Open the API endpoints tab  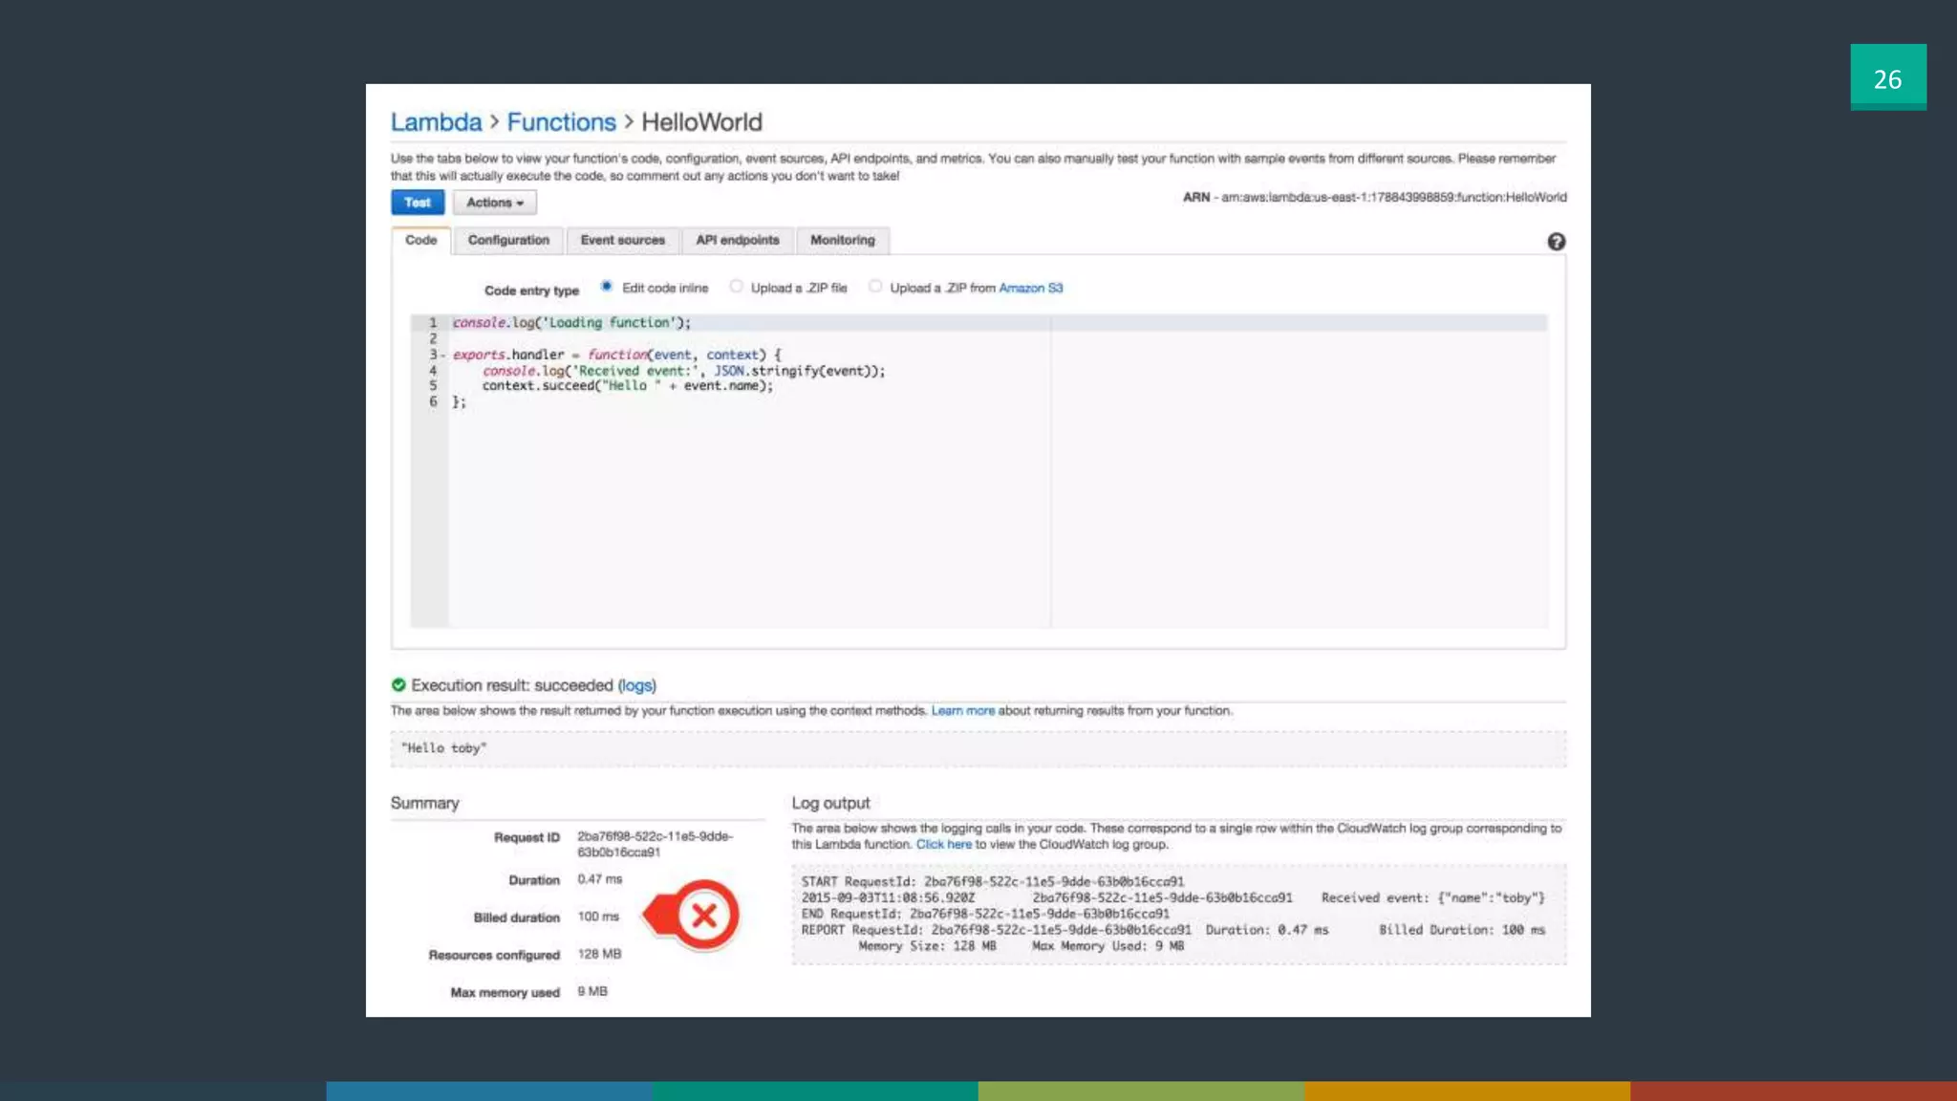pyautogui.click(x=737, y=240)
